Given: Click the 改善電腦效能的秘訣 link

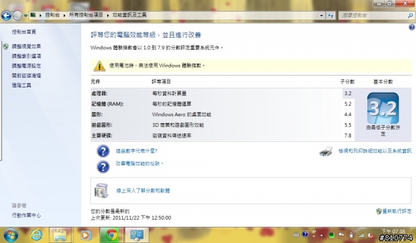Looking at the screenshot, I should point(139,164).
